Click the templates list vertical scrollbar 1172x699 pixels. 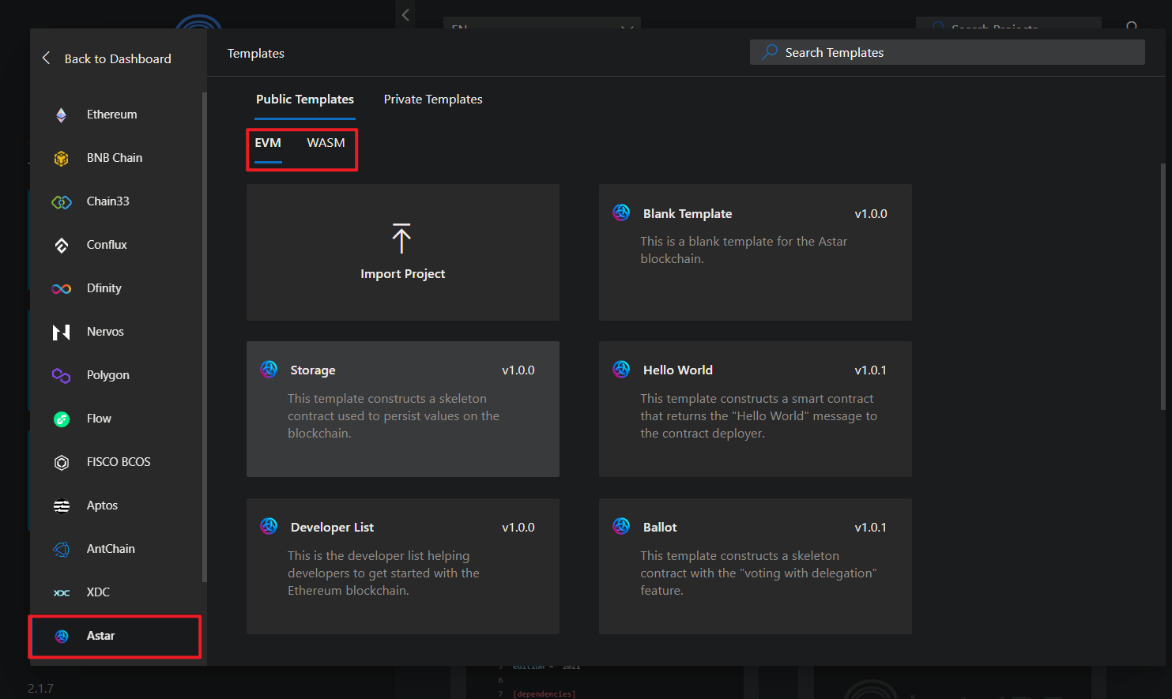pyautogui.click(x=1163, y=286)
